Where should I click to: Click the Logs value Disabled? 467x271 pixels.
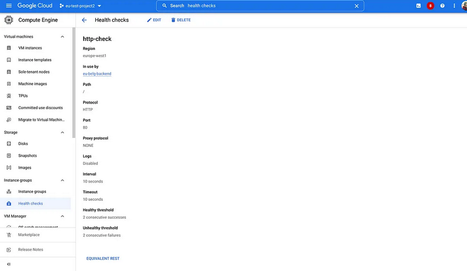(x=90, y=163)
